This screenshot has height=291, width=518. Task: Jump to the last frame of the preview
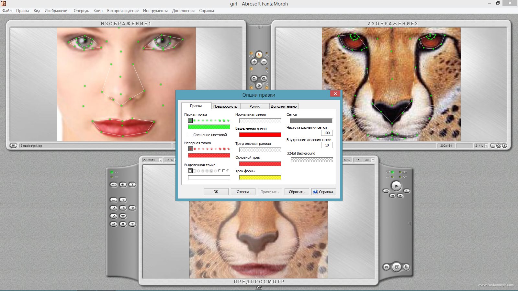pos(407,191)
